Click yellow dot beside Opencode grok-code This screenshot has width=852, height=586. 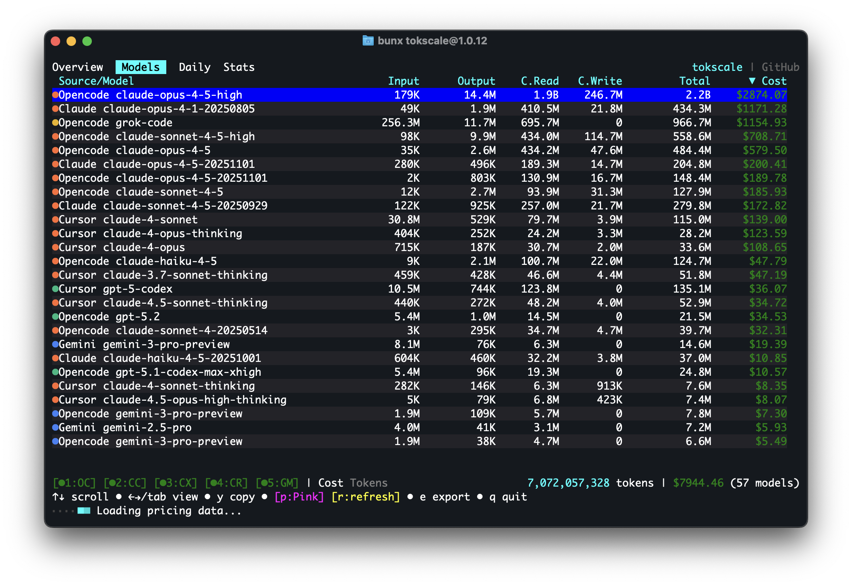55,122
